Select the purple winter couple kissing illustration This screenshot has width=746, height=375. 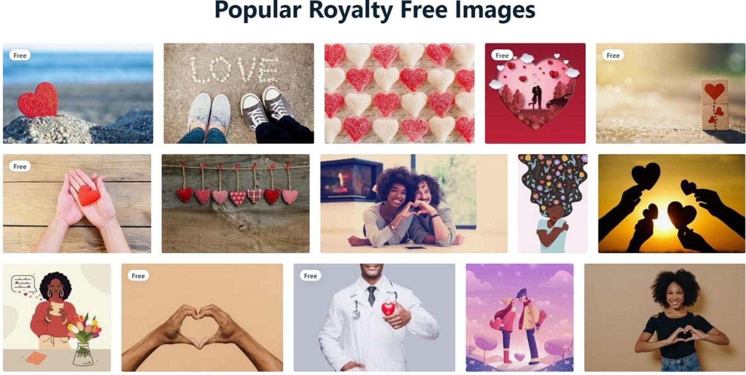519,317
